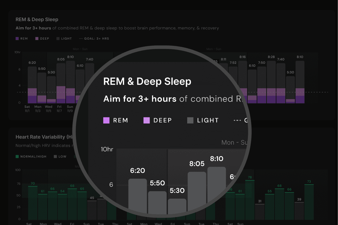This screenshot has width=338, height=225.
Task: Click the Heart Rate Variability heading
Action: point(44,137)
